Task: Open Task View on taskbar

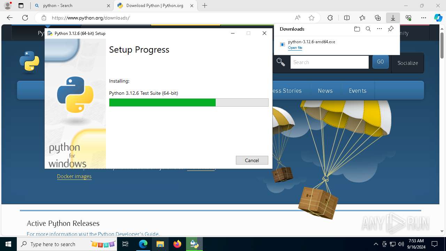Action: [x=125, y=244]
